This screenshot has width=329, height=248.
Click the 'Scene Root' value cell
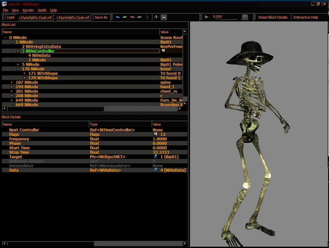tap(171, 38)
